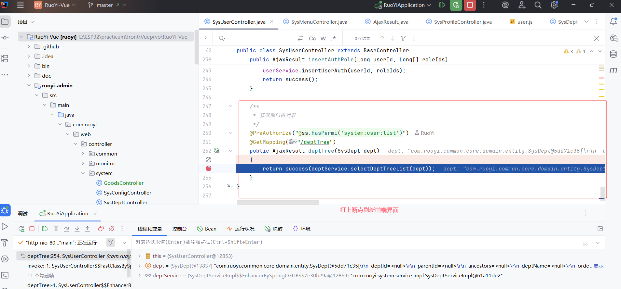Image resolution: width=621 pixels, height=289 pixels.
Task: Open the Project tool window icon
Action: pyautogui.click(x=5, y=22)
